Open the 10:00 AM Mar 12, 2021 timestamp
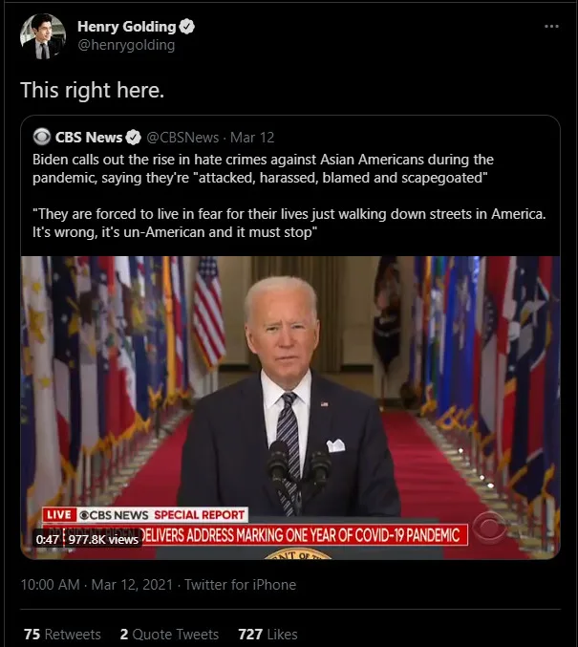 tap(96, 584)
